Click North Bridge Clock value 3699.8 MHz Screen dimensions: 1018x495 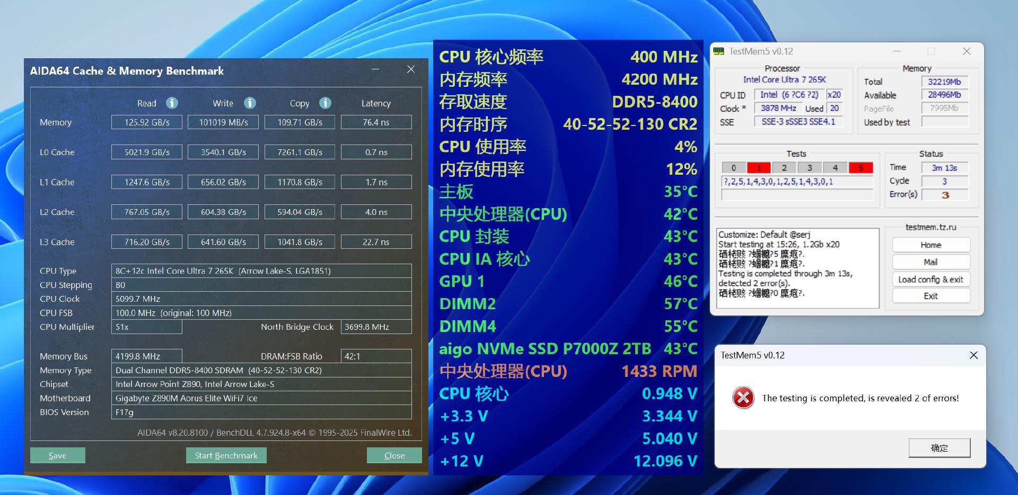tap(376, 327)
